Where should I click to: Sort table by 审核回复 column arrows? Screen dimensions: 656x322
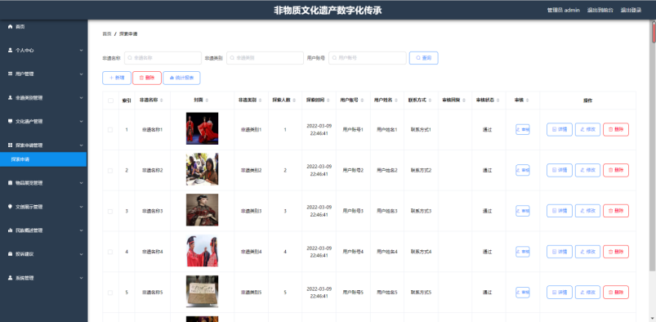(x=464, y=101)
